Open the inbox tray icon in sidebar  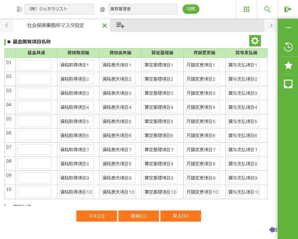[288, 84]
